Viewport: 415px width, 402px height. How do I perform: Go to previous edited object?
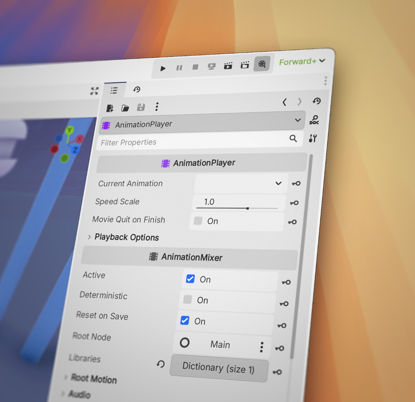285,102
